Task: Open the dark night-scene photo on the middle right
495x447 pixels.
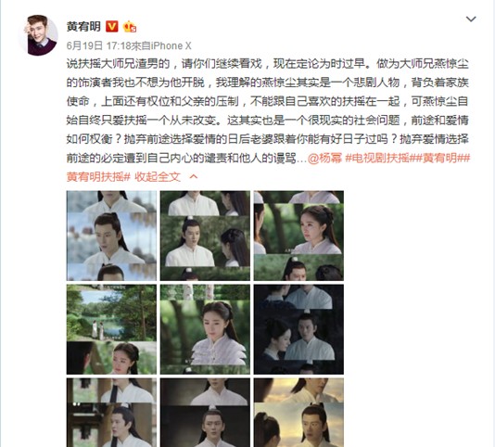Action: (x=298, y=329)
